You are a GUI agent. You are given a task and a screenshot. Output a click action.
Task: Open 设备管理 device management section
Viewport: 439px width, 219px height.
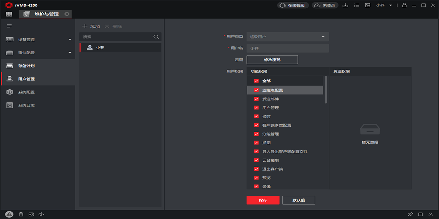(38, 39)
